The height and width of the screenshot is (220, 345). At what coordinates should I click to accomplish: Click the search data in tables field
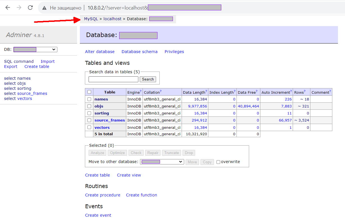pyautogui.click(x=113, y=79)
